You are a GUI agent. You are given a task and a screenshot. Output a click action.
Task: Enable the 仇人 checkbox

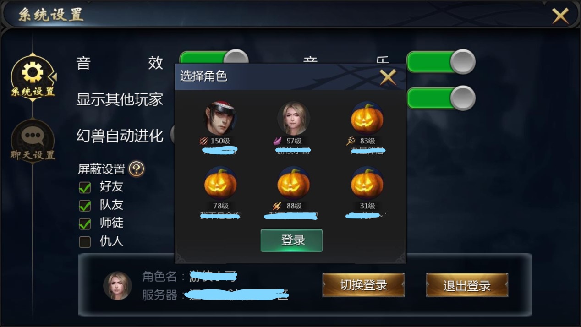(85, 242)
